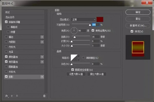Enable 外发光 checkbox

[x=6, y=72]
